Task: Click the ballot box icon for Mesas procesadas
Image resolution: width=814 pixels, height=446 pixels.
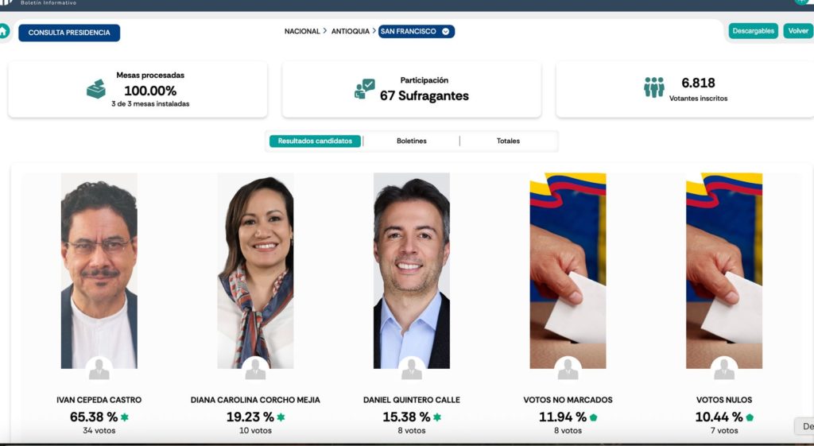Action: [96, 89]
